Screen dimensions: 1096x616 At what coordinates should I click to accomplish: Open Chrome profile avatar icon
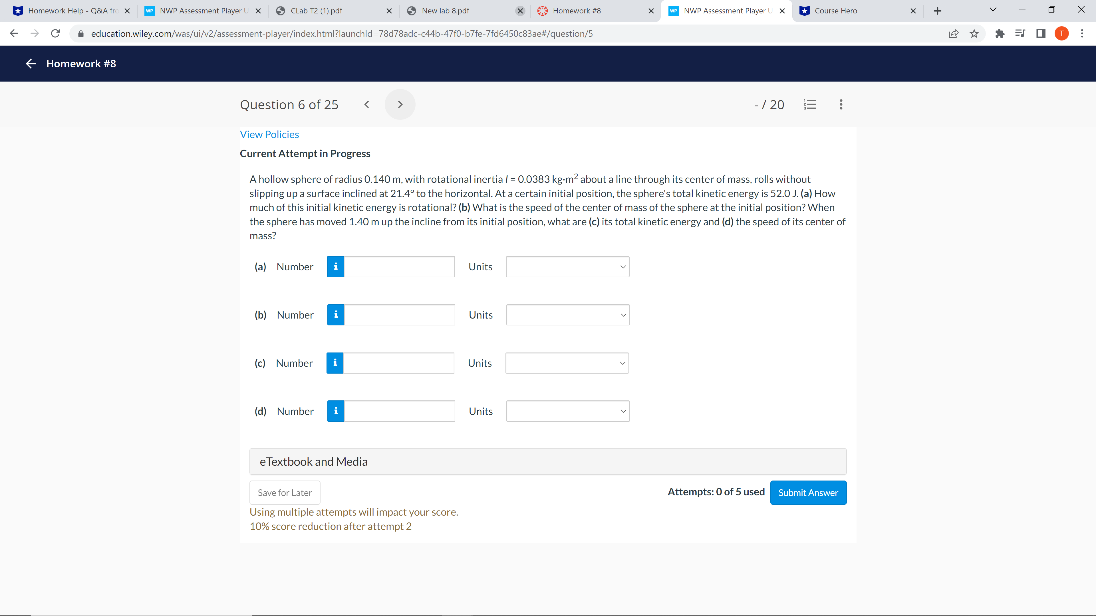[x=1061, y=34]
